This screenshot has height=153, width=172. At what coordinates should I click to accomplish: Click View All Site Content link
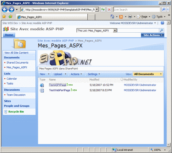pos(16,53)
